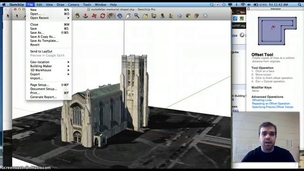
Task: Click the Bluetooth menu bar icon
Action: click(237, 4)
